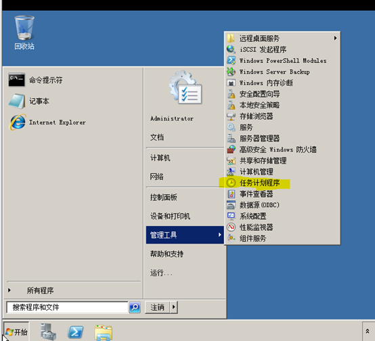Open the PowerShell icon in the taskbar
This screenshot has width=375, height=341.
[x=76, y=332]
